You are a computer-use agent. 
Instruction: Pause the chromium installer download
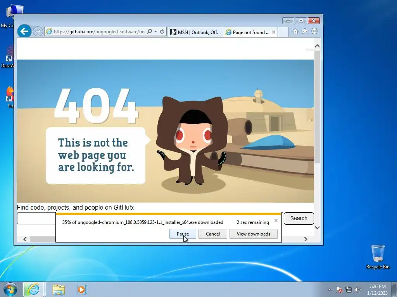183,234
